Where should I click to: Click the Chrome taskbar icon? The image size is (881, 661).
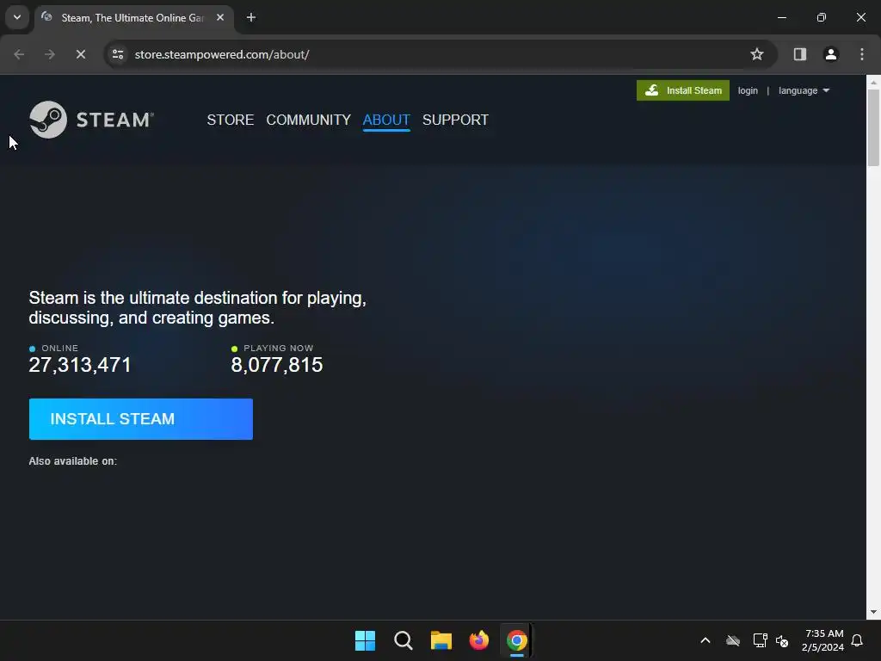coord(517,640)
